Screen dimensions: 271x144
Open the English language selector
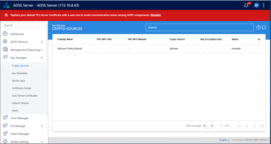tap(224, 140)
